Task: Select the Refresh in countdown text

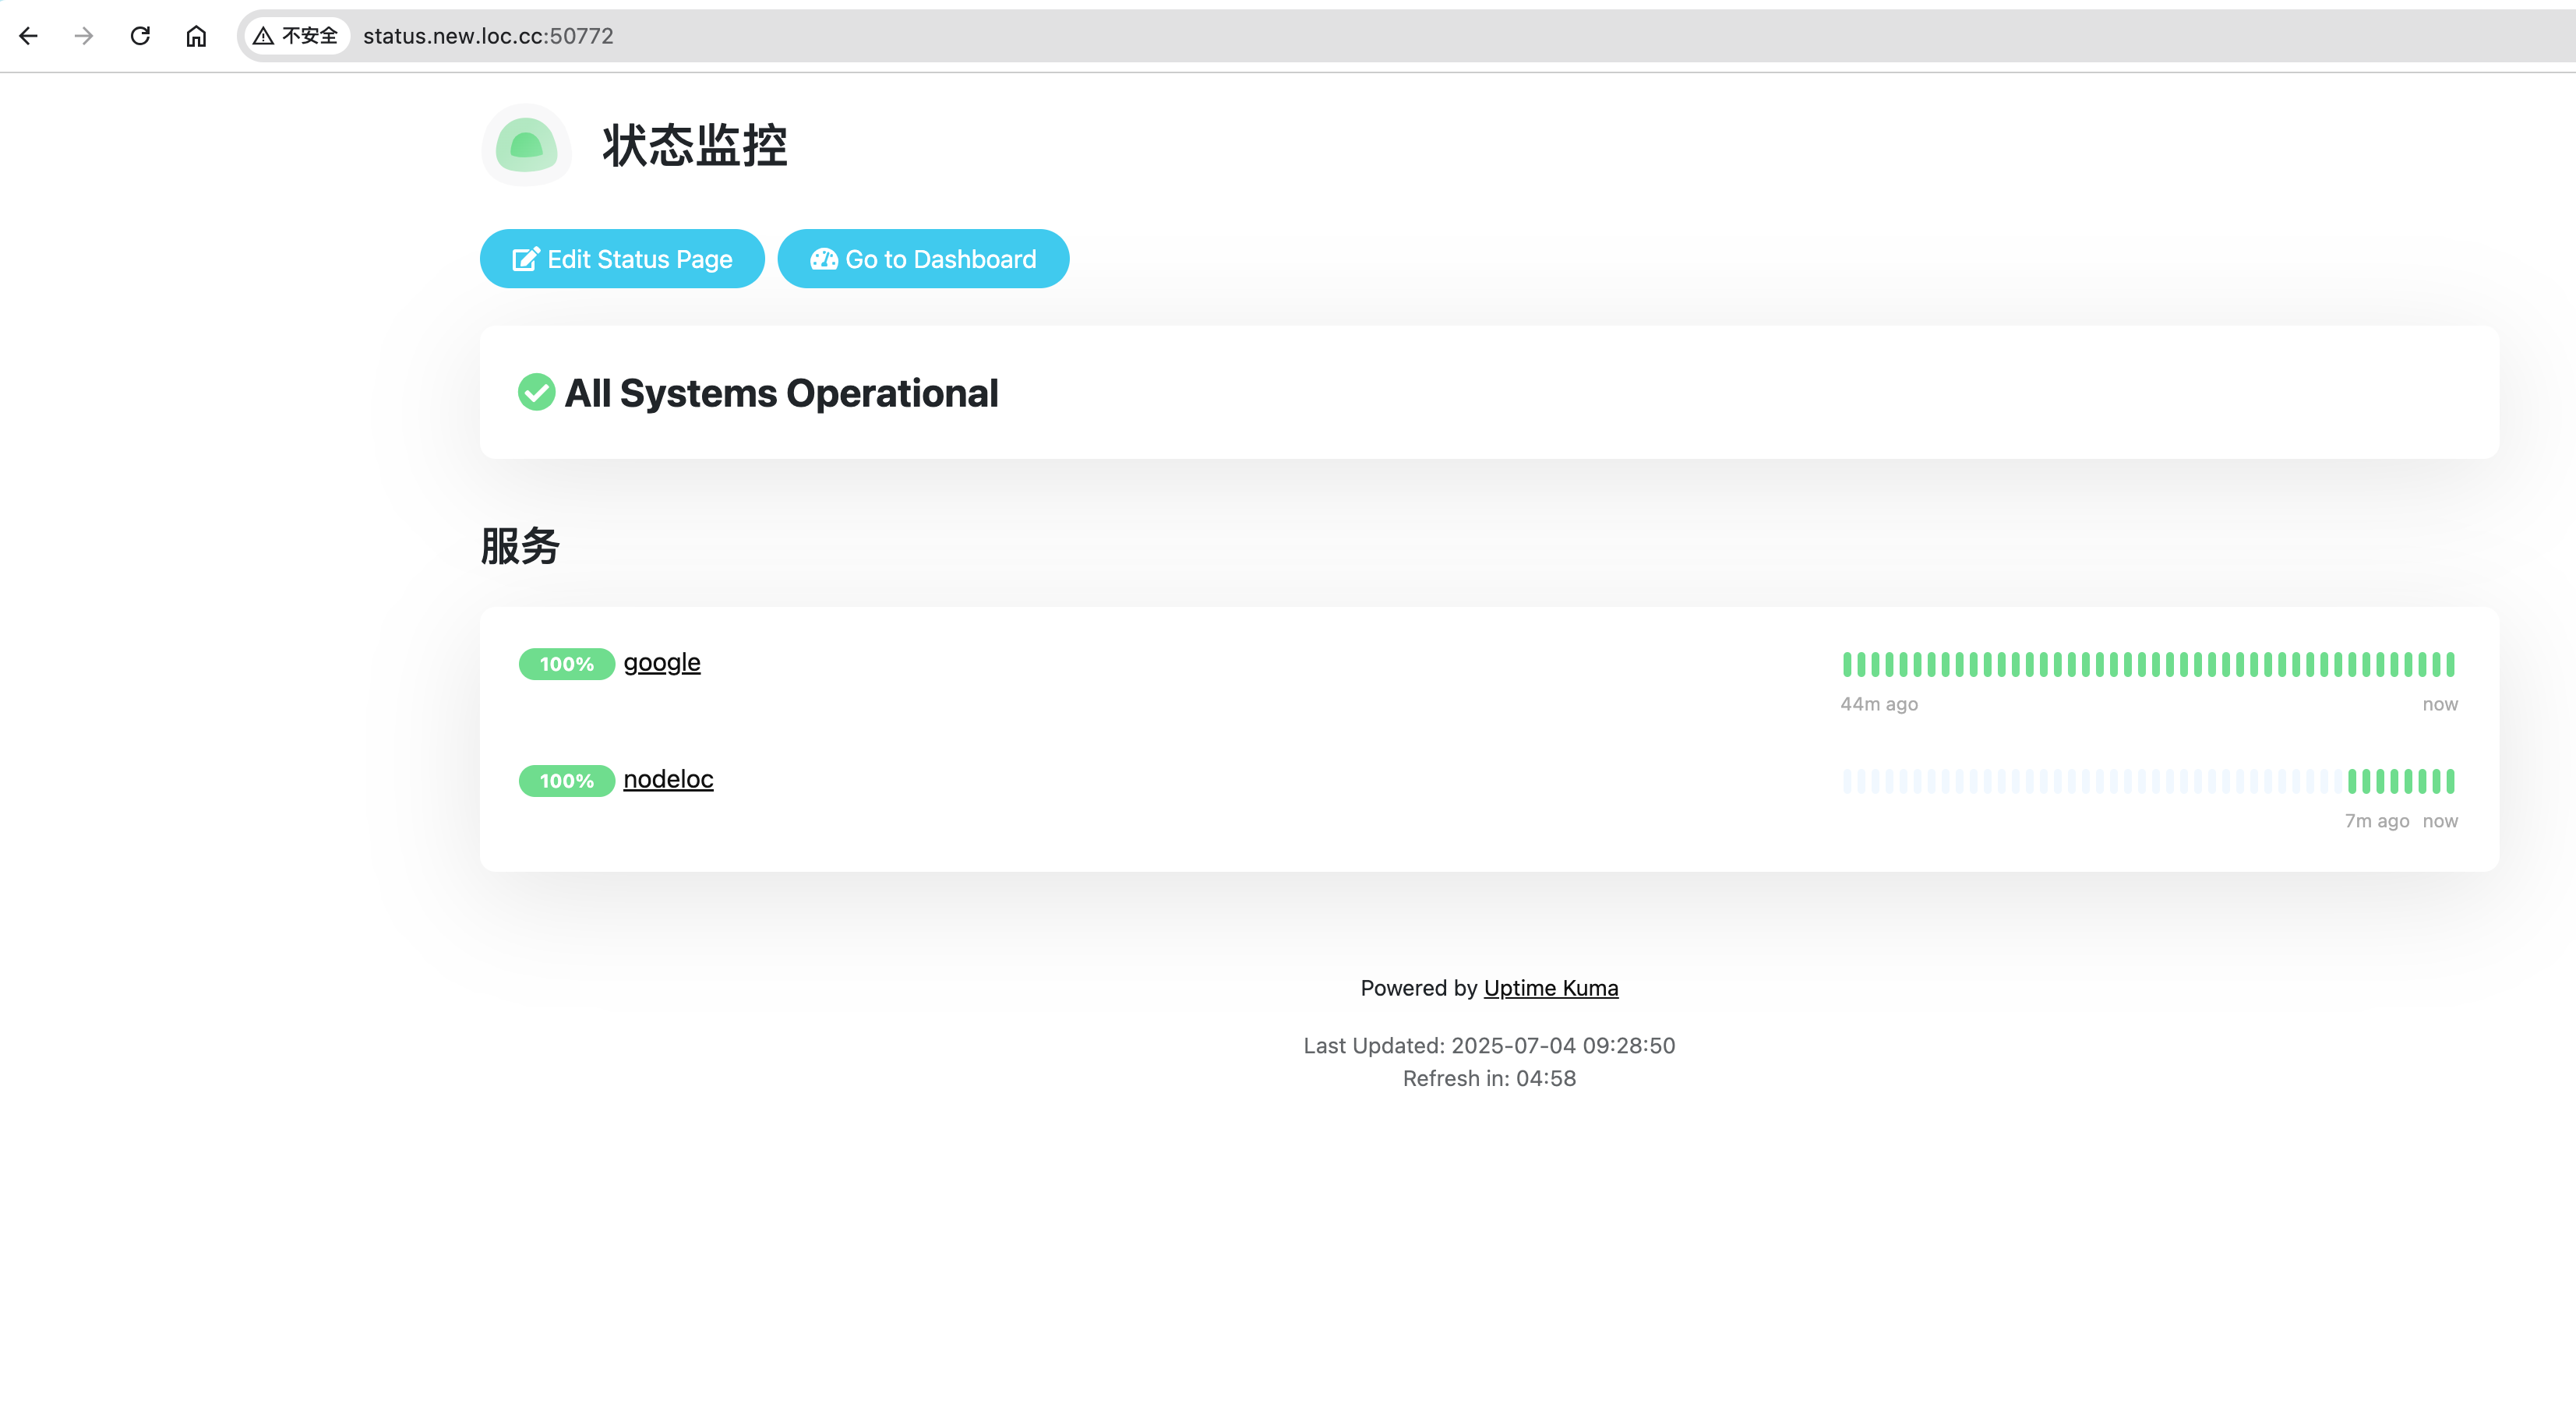Action: coord(1489,1078)
